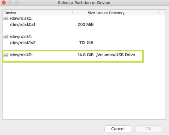Sort by the Device column header
The image size is (169, 135).
tap(10, 13)
